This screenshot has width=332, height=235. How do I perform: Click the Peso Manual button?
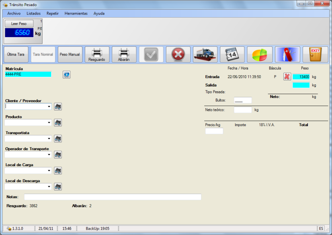tap(70, 54)
